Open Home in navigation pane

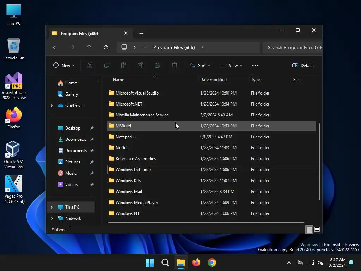pyautogui.click(x=71, y=83)
